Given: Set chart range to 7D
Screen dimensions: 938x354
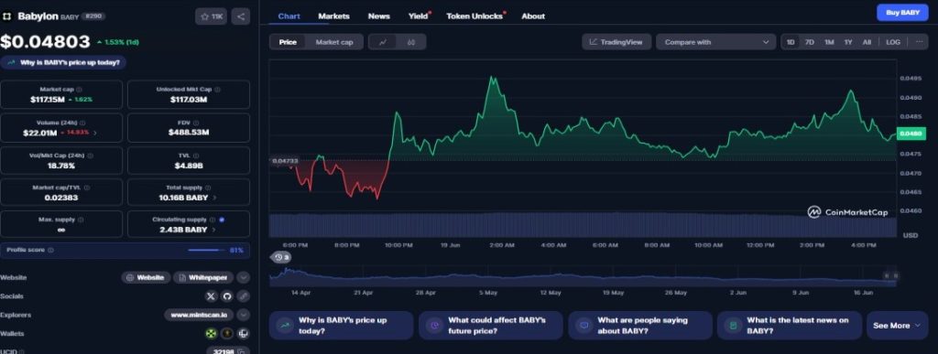Looking at the screenshot, I should (810, 42).
